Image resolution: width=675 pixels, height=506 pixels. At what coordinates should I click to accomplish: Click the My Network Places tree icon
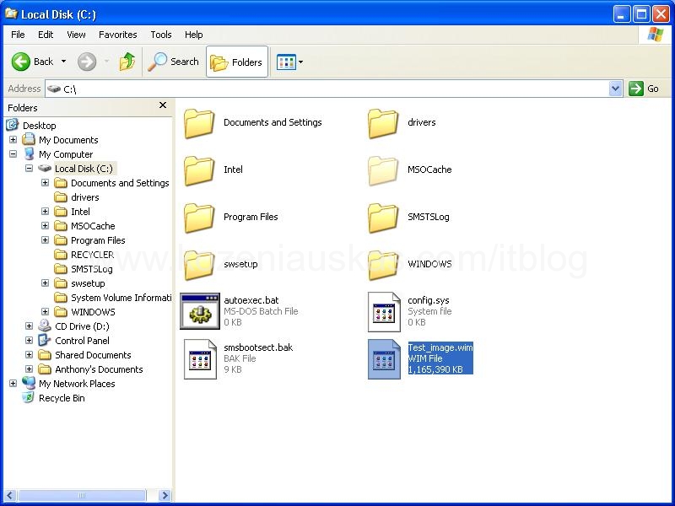click(x=29, y=383)
